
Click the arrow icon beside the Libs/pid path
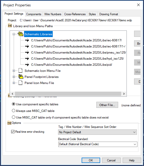click(x=27, y=64)
